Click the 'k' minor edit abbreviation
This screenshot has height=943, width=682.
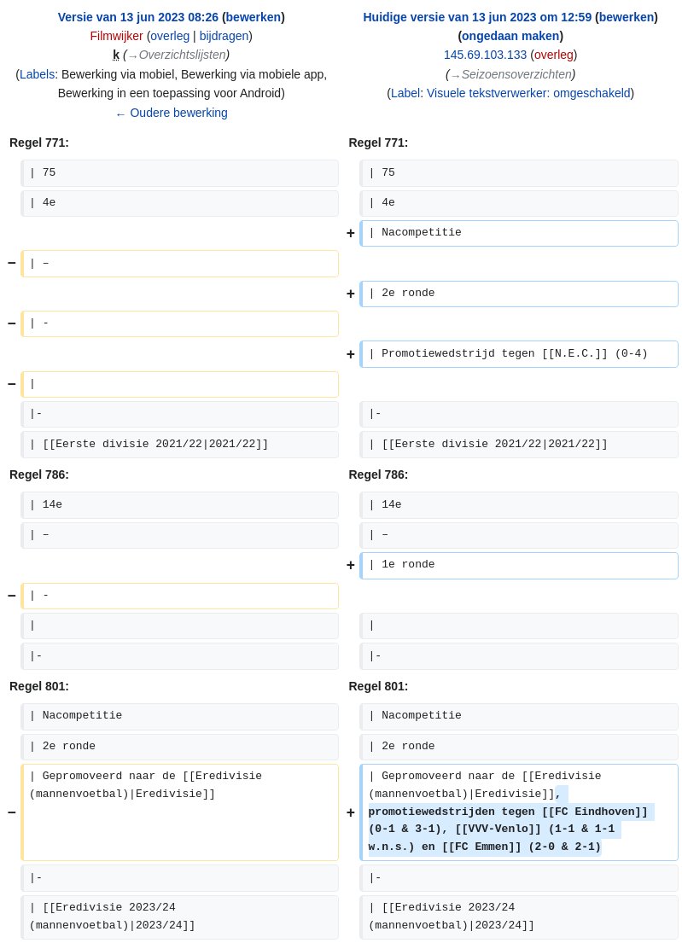tap(116, 55)
